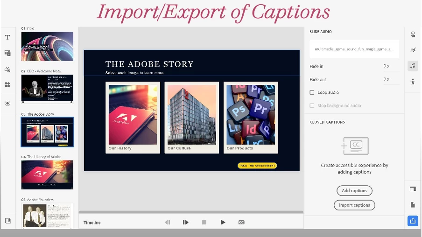Play the slide from timeline controls
422x237 pixels.
click(x=223, y=222)
